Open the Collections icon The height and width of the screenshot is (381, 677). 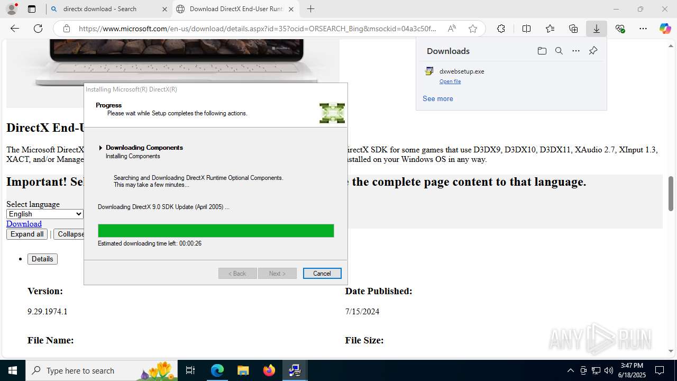point(573,29)
